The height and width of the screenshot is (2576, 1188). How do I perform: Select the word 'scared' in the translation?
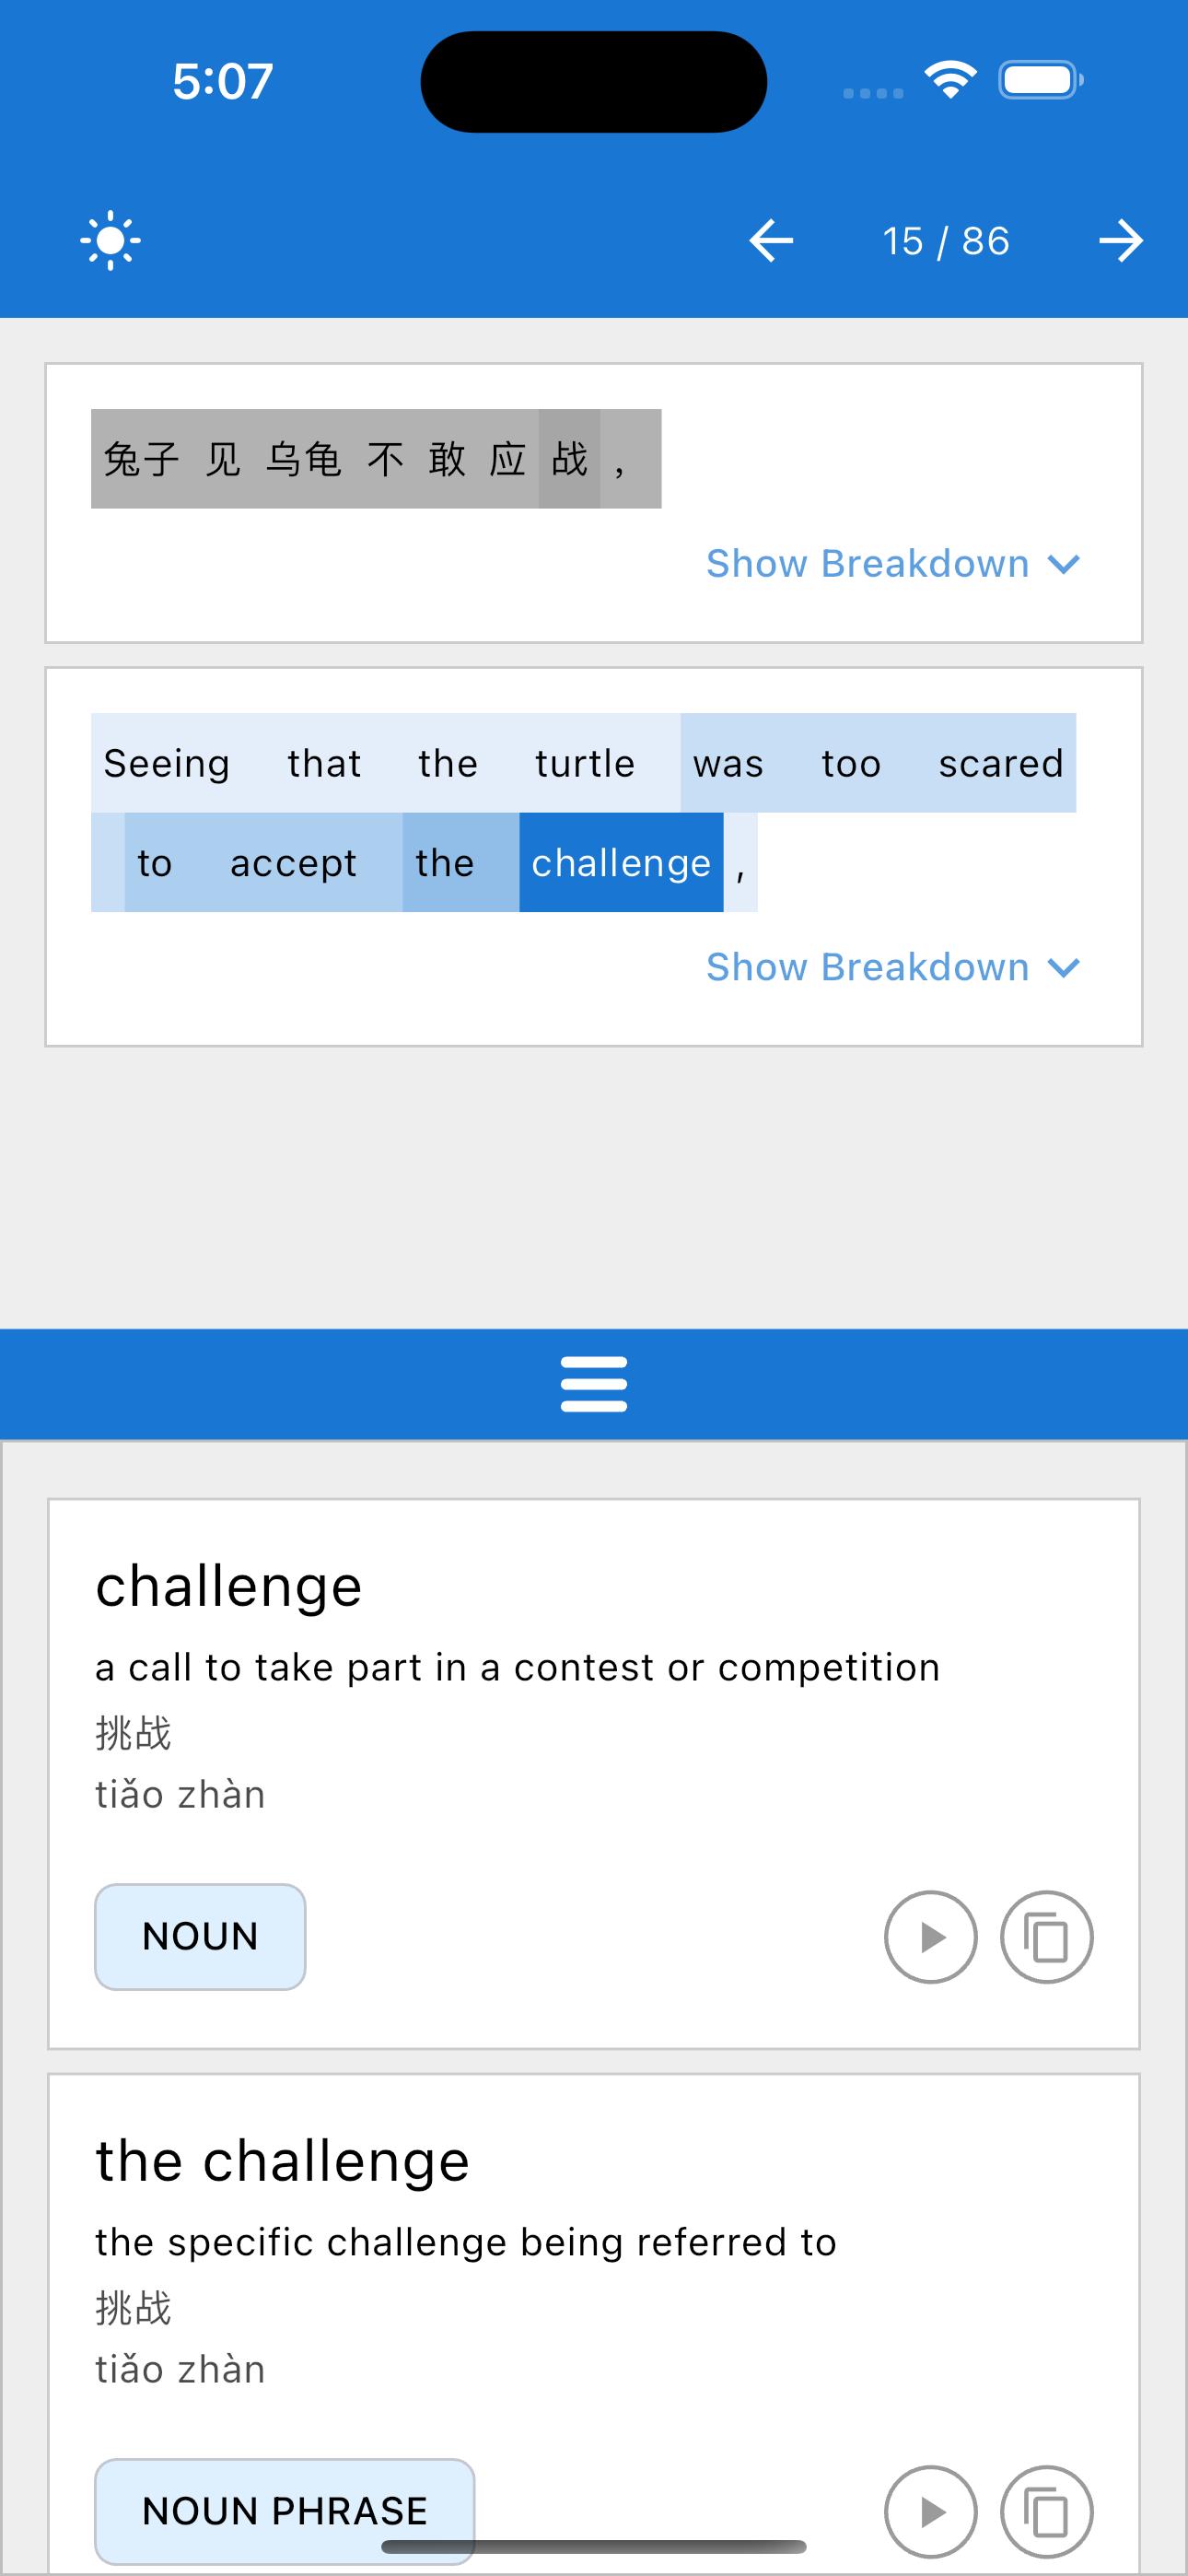[1001, 763]
